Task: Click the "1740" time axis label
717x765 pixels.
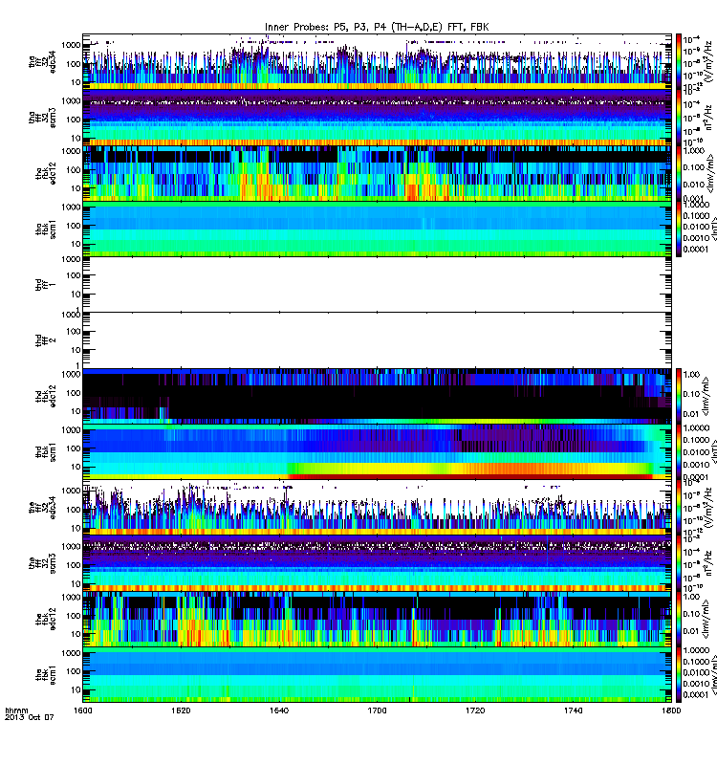Action: [573, 710]
